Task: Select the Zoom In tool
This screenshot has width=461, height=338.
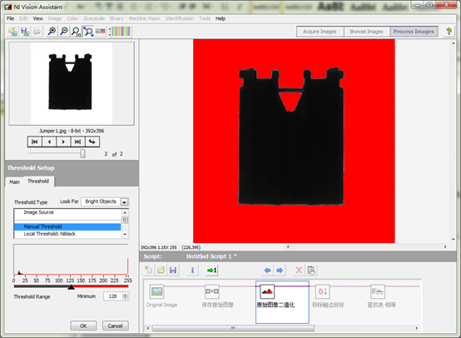Action: click(52, 31)
